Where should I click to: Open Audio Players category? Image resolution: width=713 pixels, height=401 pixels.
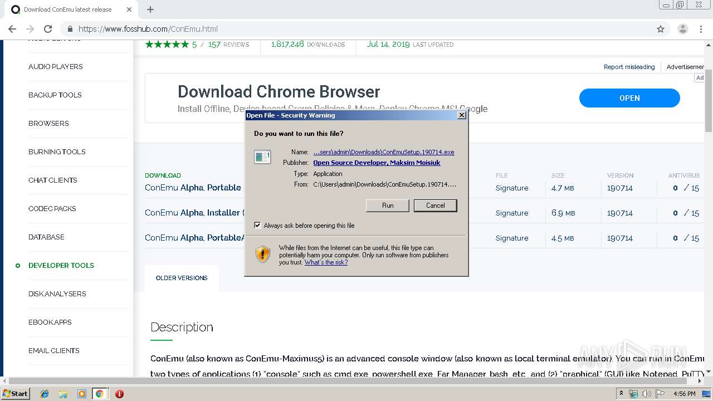click(56, 66)
